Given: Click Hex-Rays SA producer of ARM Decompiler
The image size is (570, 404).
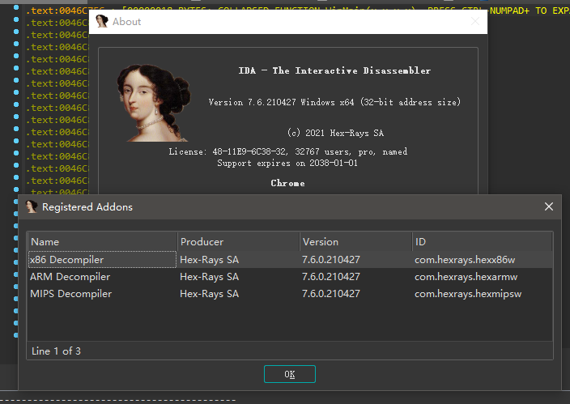Looking at the screenshot, I should pyautogui.click(x=209, y=277).
